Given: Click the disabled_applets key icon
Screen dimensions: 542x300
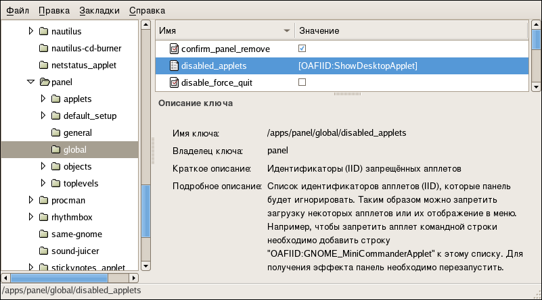Looking at the screenshot, I should coord(173,66).
